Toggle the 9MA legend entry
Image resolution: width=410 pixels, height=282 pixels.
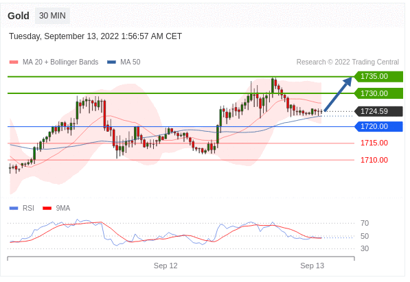(56, 208)
